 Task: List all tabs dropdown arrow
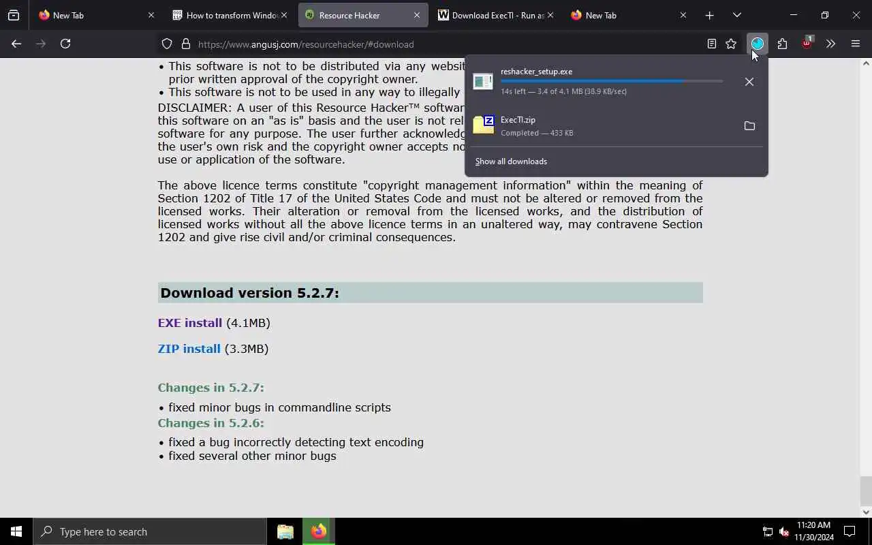tap(736, 15)
